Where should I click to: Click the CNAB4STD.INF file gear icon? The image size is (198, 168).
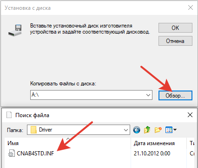coord(12,154)
